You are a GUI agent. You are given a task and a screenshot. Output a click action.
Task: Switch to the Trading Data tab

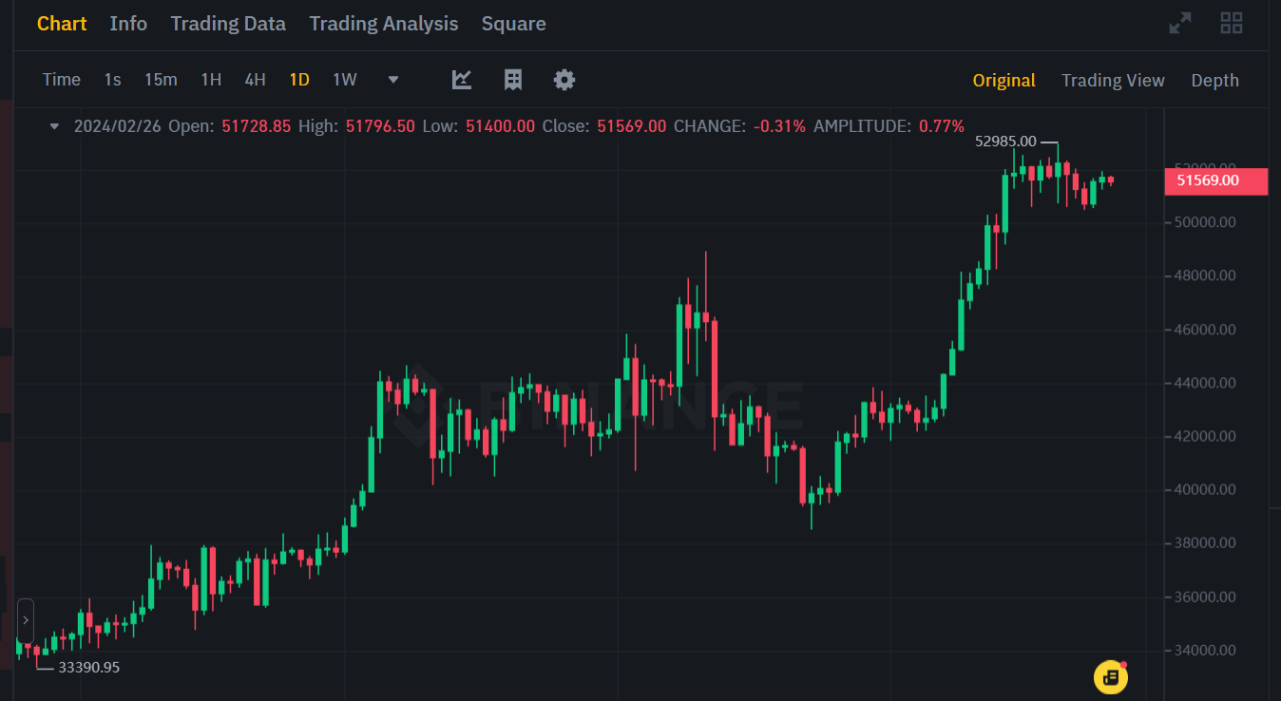click(x=228, y=24)
